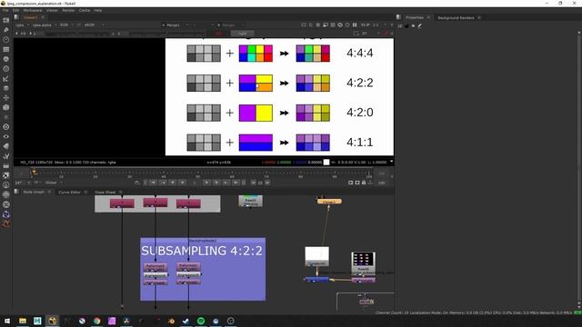
Task: Open the Edit menu
Action: click(x=15, y=10)
